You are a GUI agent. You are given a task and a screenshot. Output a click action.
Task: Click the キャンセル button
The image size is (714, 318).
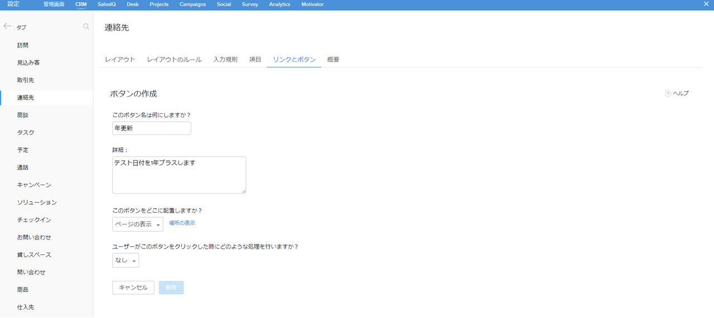pyautogui.click(x=133, y=287)
